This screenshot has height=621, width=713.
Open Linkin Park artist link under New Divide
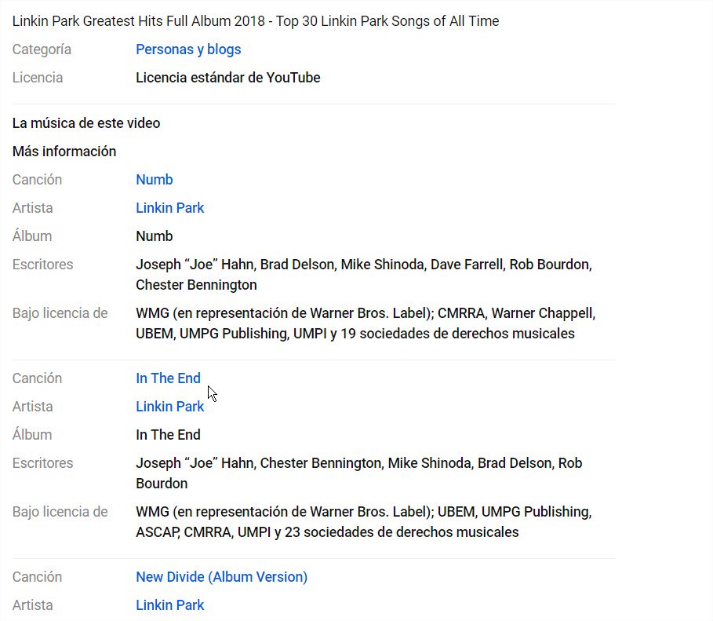(169, 605)
